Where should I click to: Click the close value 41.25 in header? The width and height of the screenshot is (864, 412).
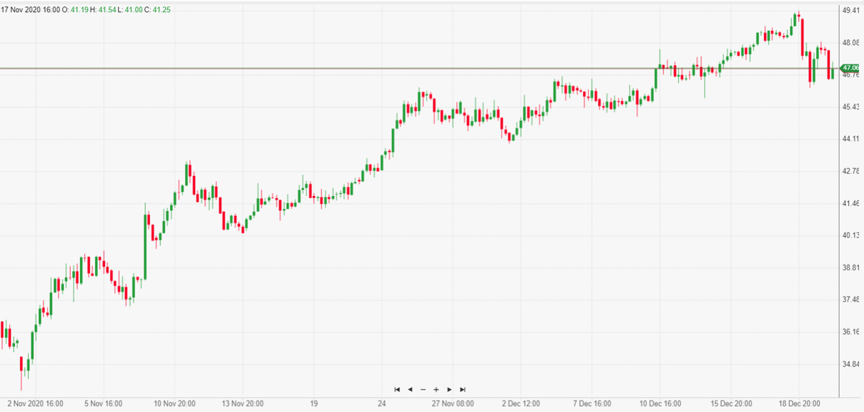pos(161,9)
